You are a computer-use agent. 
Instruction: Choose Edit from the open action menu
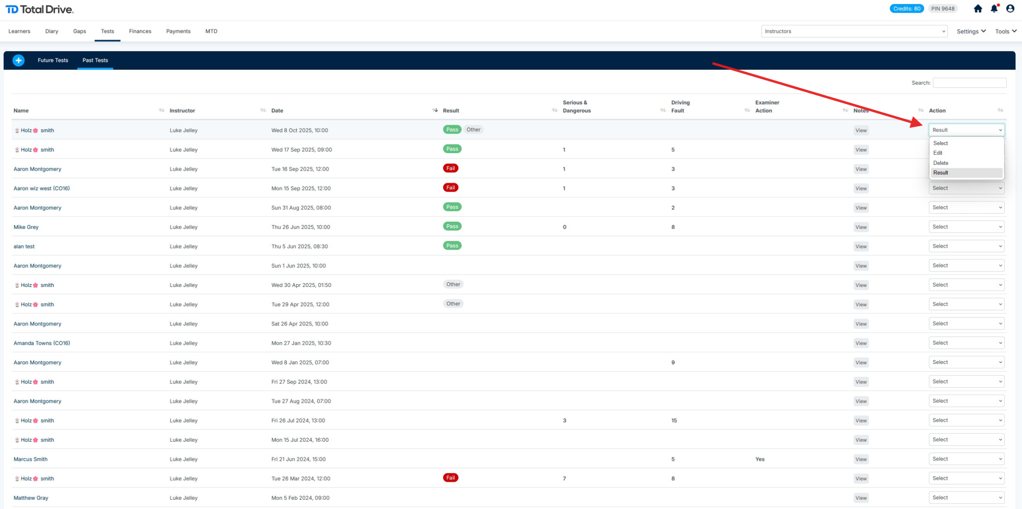(x=938, y=153)
